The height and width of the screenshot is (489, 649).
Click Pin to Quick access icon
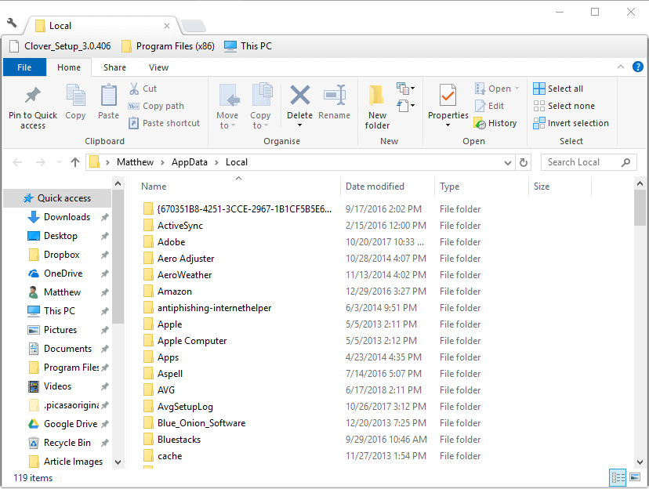[33, 95]
